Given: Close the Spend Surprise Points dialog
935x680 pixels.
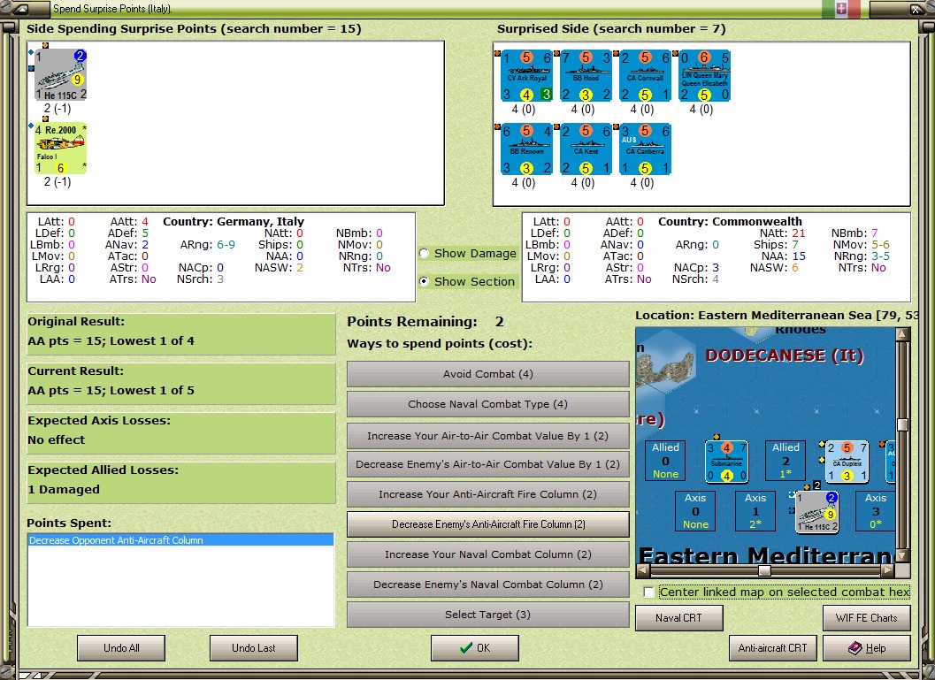Looking at the screenshot, I should pos(916,9).
